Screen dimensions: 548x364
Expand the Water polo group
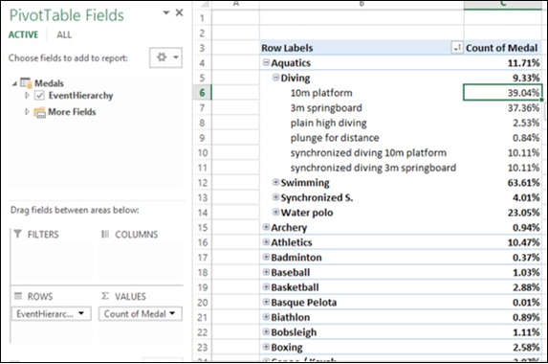click(x=275, y=212)
